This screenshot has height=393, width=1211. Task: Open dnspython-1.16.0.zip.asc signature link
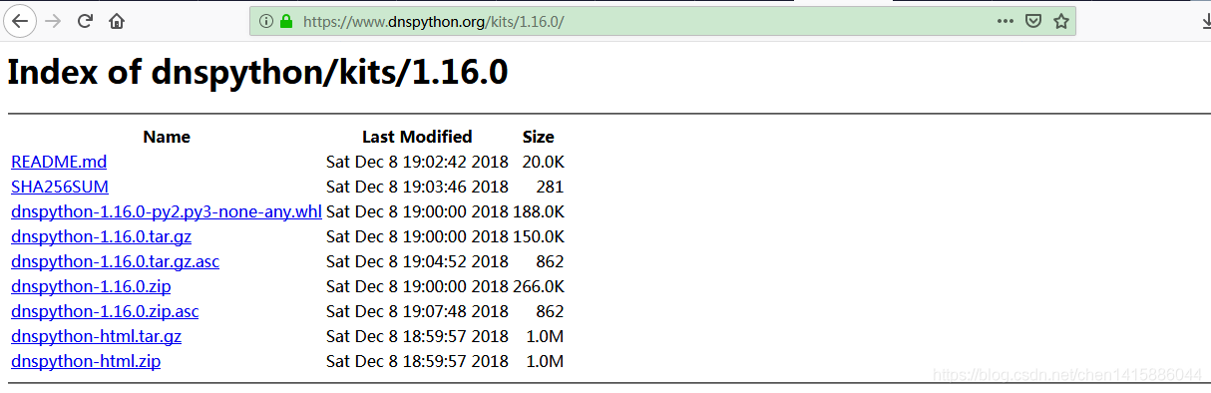(105, 311)
